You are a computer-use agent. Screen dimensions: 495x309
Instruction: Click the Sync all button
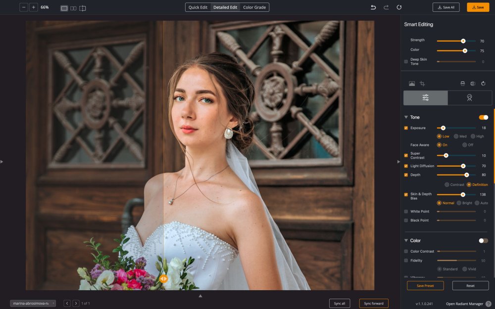340,304
